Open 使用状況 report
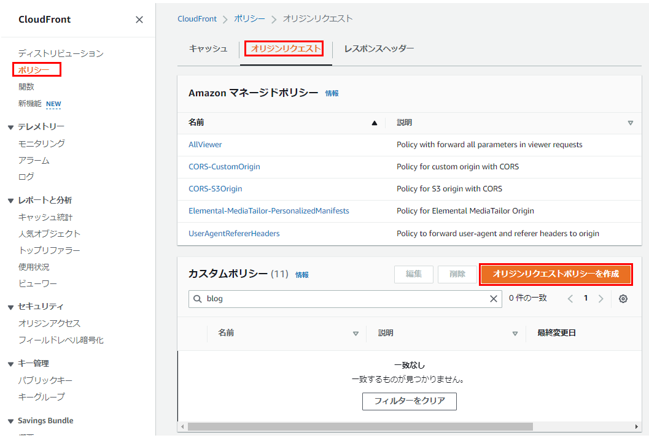649x438 pixels. [x=34, y=267]
